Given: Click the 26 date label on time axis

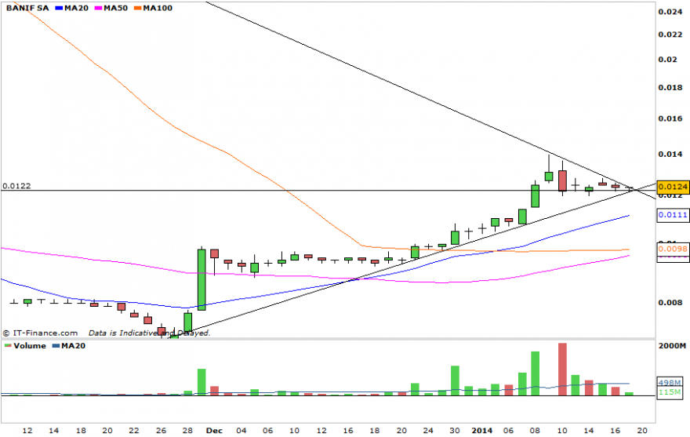Looking at the screenshot, I should click(x=161, y=431).
